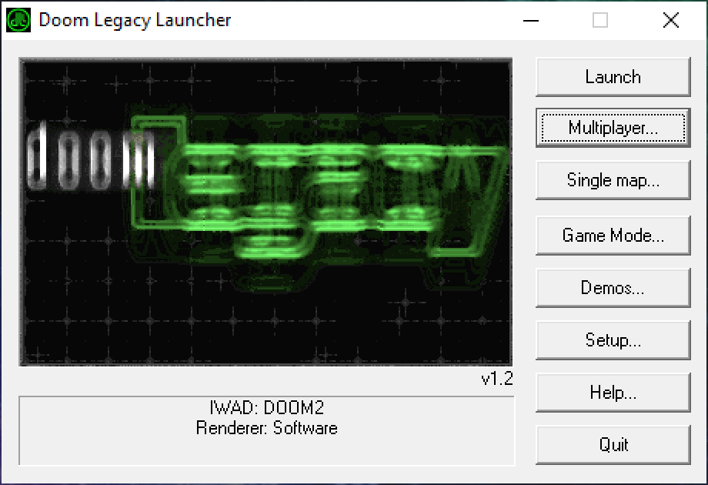Close the launcher window
708x485 pixels.
click(671, 20)
